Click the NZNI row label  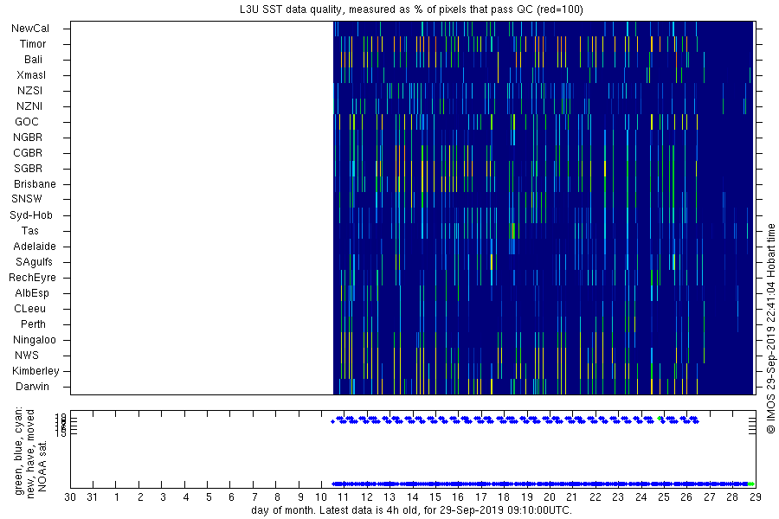pos(29,106)
